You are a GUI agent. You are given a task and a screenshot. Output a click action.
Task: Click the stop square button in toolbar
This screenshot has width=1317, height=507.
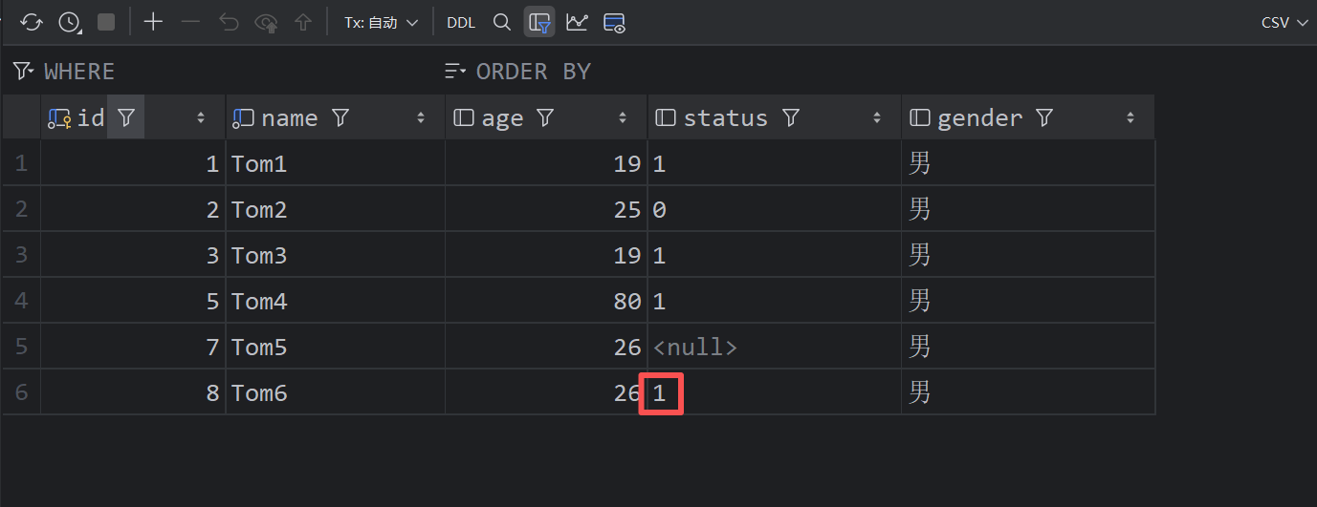(106, 22)
